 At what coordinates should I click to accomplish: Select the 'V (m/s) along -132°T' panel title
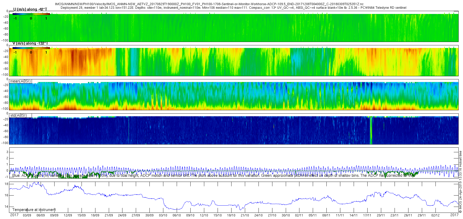pos(30,43)
